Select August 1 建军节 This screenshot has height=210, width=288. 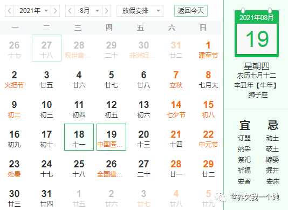[x=208, y=50]
